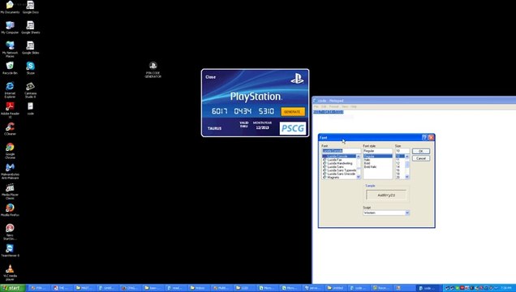Open My Computer desktop icon
This screenshot has height=292, width=516.
pyautogui.click(x=10, y=28)
